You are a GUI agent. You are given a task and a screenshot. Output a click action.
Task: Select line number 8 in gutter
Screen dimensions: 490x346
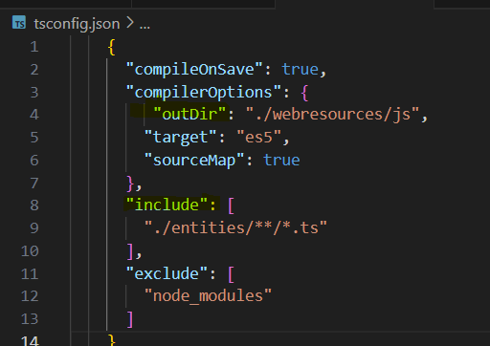34,205
